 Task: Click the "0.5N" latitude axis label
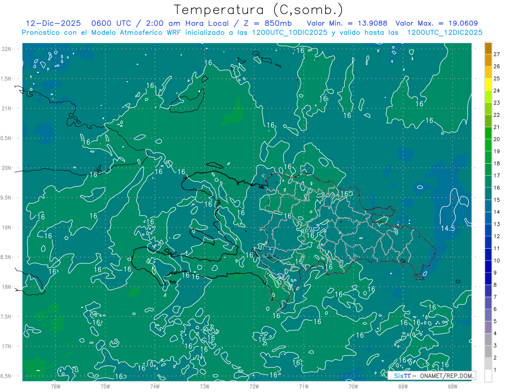[x=7, y=139]
